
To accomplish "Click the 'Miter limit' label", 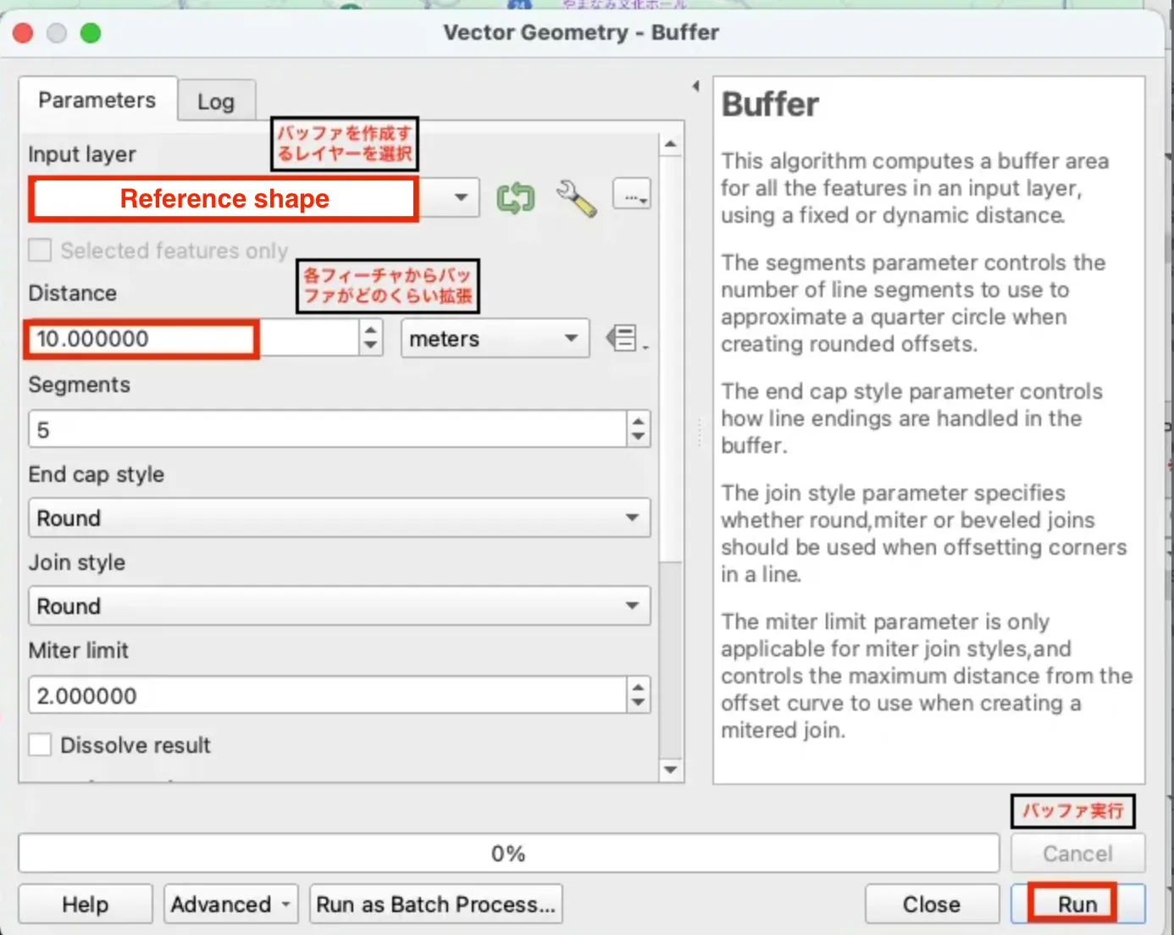I will 79,650.
